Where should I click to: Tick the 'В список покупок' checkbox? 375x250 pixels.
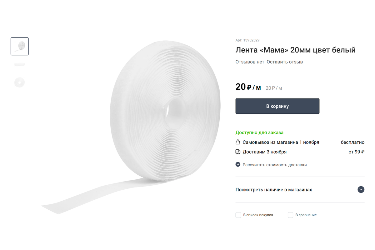pos(238,215)
